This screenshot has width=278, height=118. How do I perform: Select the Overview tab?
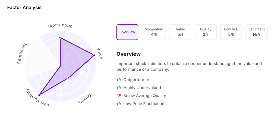127,32
